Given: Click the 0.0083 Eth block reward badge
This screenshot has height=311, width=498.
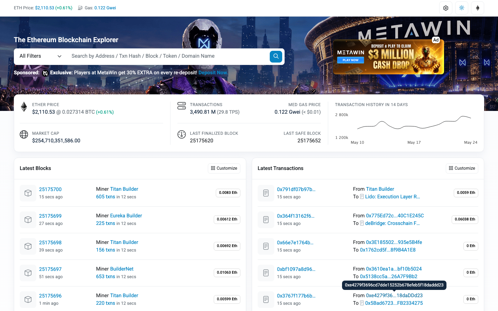Looking at the screenshot, I should click(x=228, y=193).
